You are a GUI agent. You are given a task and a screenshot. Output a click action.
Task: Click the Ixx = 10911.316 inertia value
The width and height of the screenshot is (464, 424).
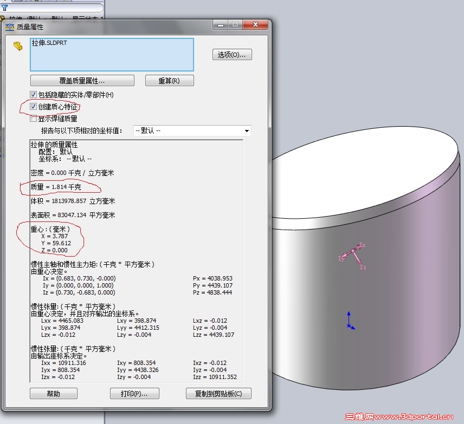(x=63, y=363)
